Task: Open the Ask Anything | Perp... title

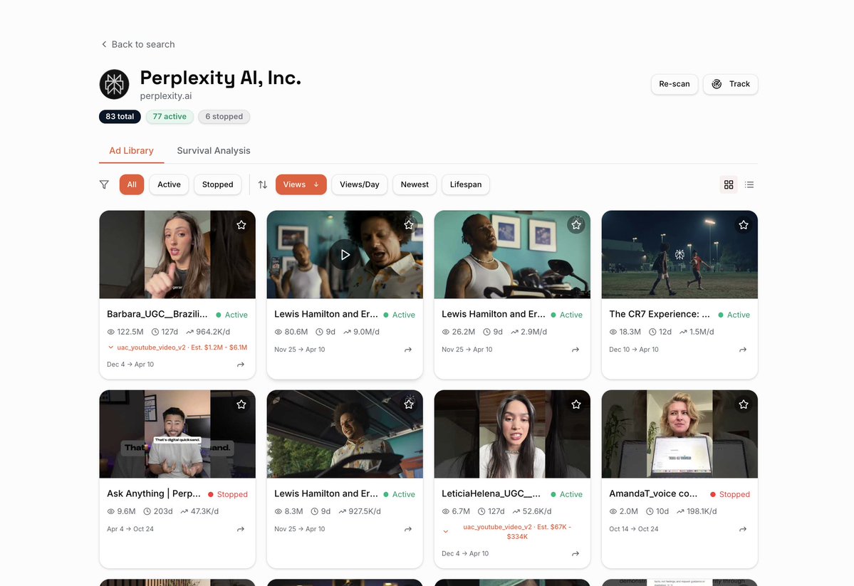Action: pos(154,494)
